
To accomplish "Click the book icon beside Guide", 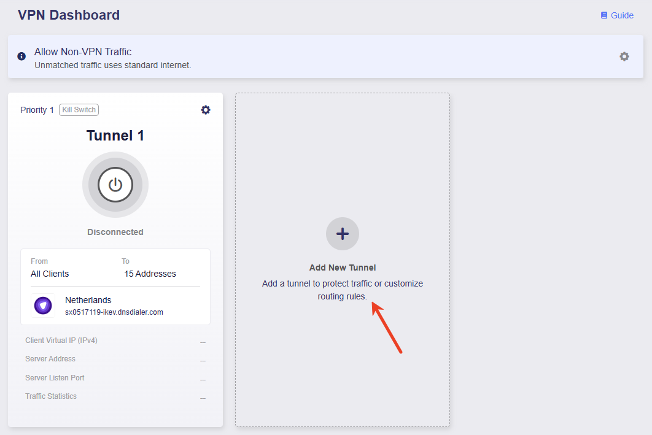I will (x=603, y=15).
